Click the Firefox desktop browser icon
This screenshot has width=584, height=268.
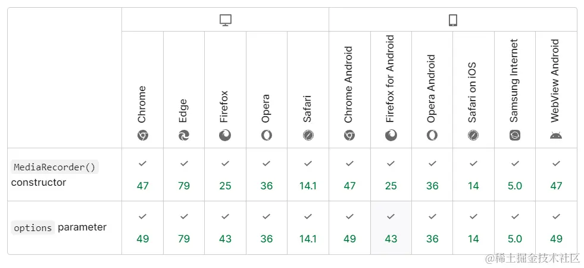[x=225, y=135]
